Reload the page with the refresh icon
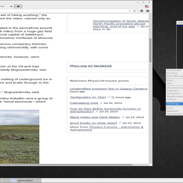The width and height of the screenshot is (183, 183). tap(135, 11)
